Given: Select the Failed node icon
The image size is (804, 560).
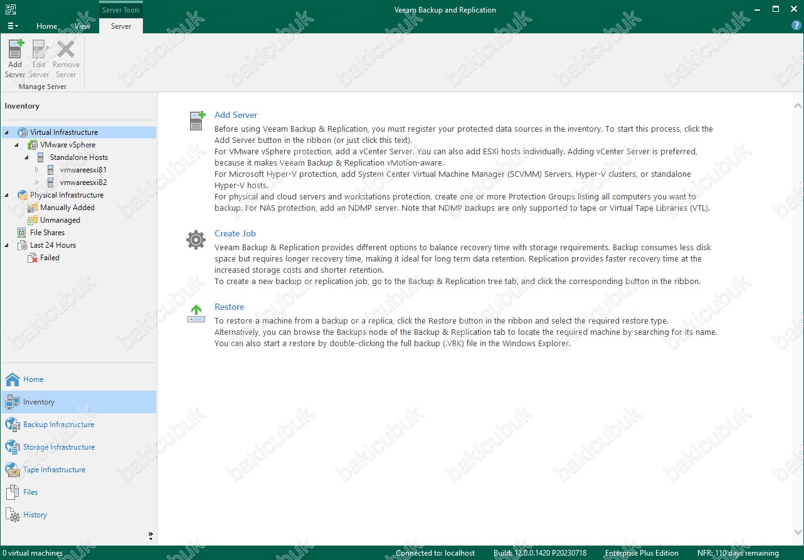Looking at the screenshot, I should (33, 258).
